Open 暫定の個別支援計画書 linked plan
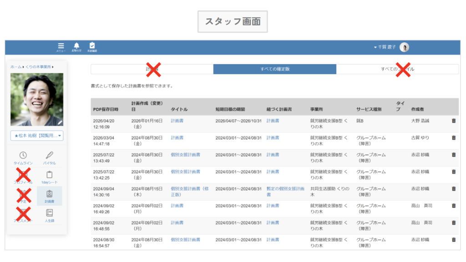The image size is (466, 262). [x=285, y=192]
